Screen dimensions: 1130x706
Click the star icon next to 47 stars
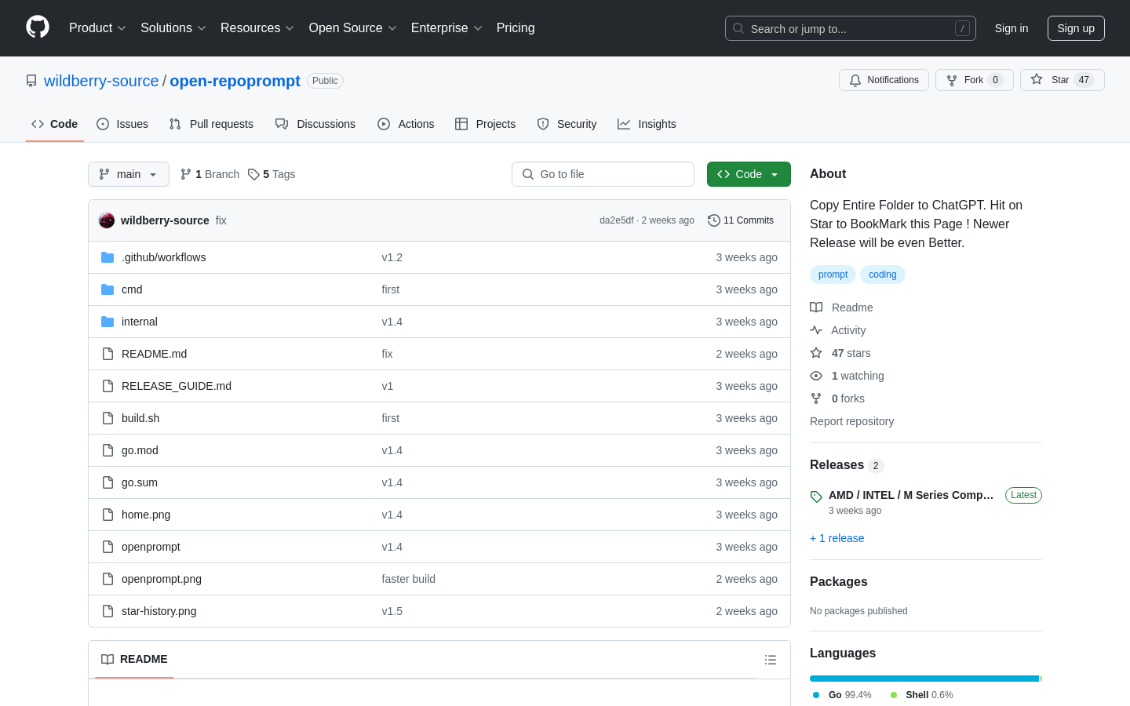[816, 353]
